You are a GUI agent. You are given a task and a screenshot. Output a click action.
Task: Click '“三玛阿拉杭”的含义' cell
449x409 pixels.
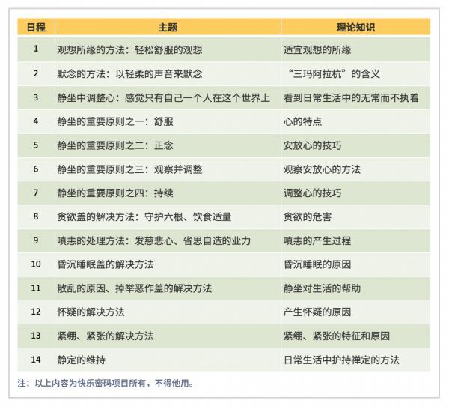coord(355,73)
